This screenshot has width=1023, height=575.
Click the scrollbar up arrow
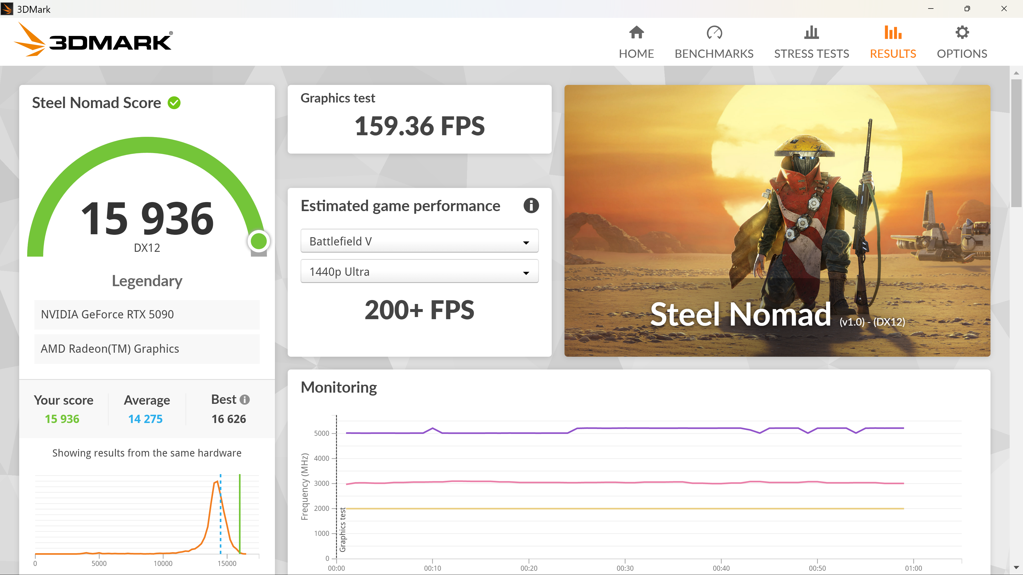pos(1016,73)
